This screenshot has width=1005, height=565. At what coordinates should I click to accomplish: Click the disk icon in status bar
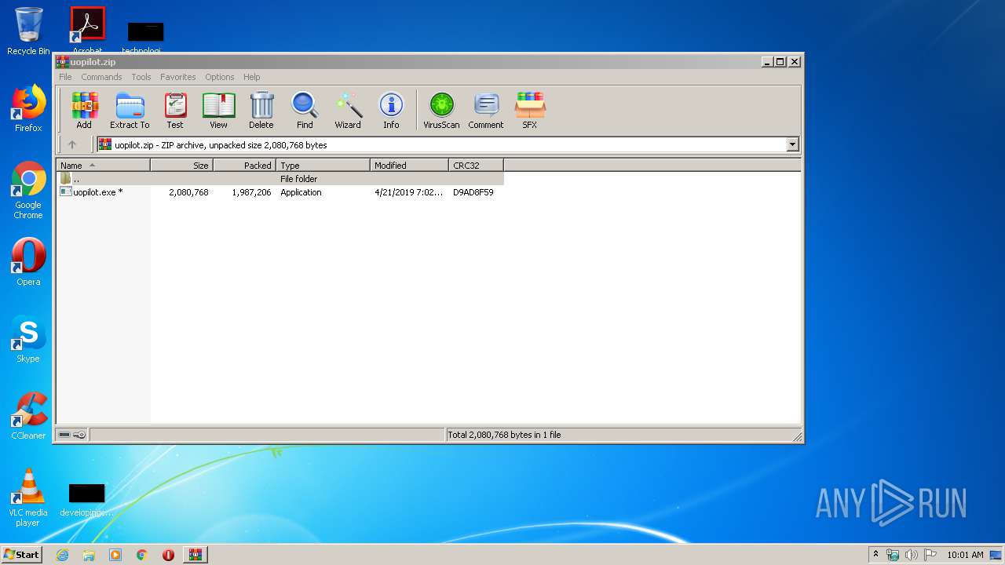(x=65, y=435)
